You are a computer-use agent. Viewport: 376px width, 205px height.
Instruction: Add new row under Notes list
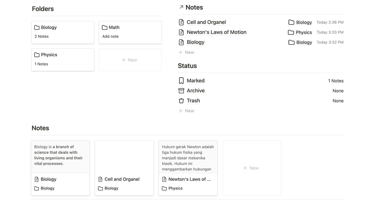pos(186,52)
